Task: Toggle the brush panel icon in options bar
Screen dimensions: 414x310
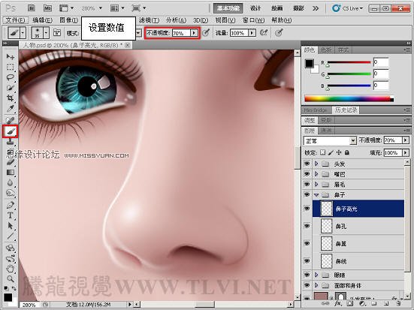Action: pos(57,33)
